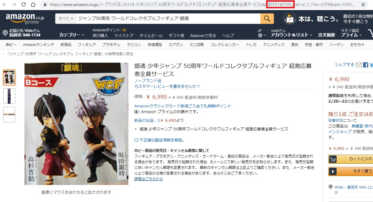Select コレクションカー category tab
This screenshot has height=202, width=373.
point(225,45)
